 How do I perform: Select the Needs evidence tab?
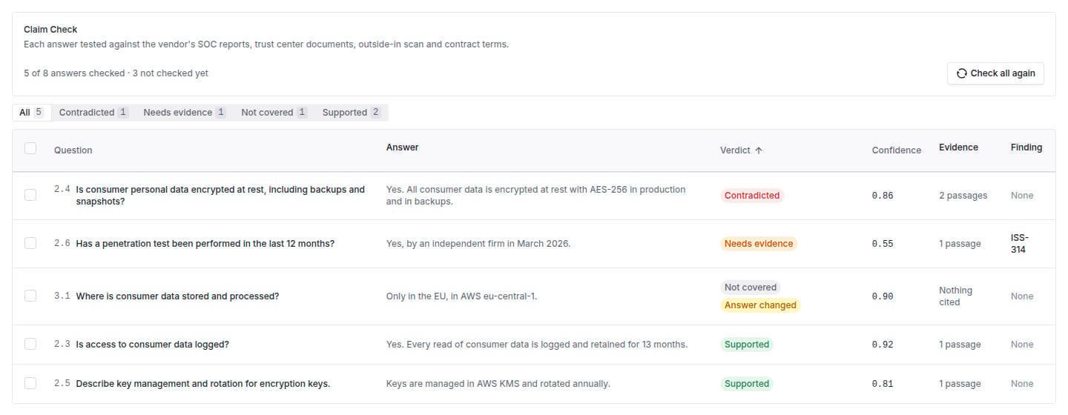(x=185, y=113)
